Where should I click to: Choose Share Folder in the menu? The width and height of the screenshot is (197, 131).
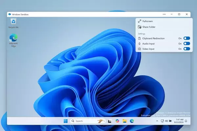coord(149,27)
